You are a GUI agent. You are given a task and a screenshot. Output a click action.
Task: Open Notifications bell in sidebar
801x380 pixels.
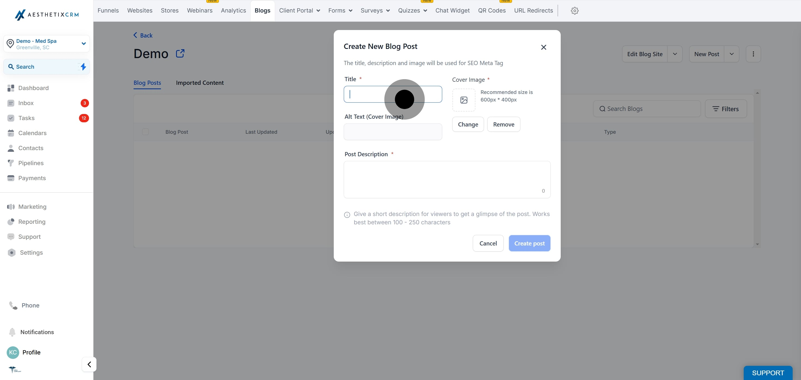click(x=13, y=332)
